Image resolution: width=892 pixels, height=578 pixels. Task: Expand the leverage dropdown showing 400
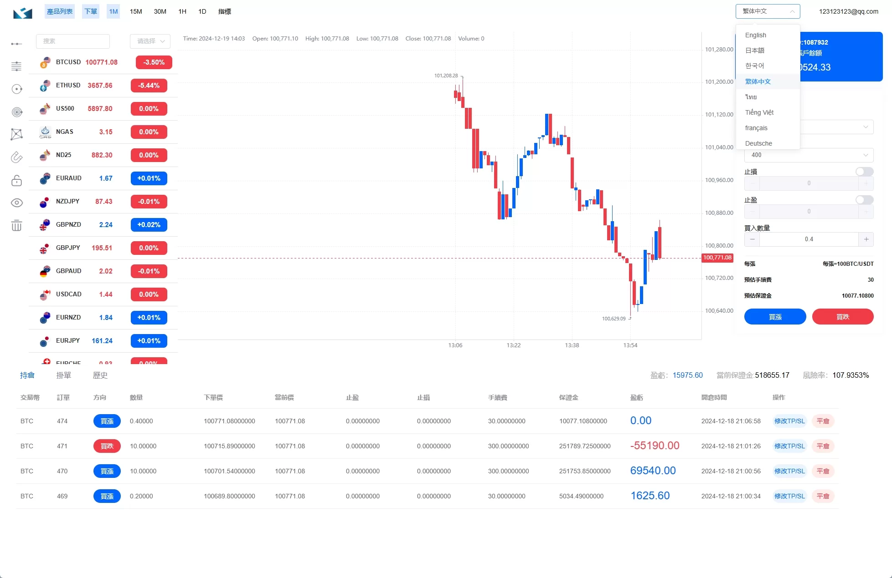809,155
